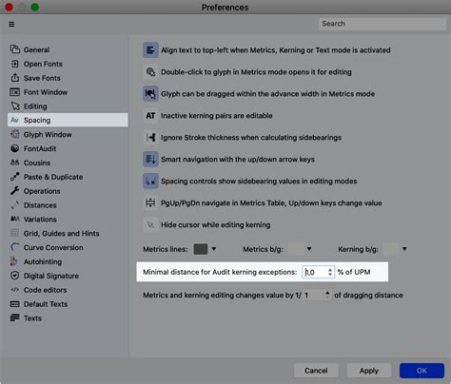Toggle Spacing controls show sidebearing values
The width and height of the screenshot is (451, 384).
tap(150, 182)
